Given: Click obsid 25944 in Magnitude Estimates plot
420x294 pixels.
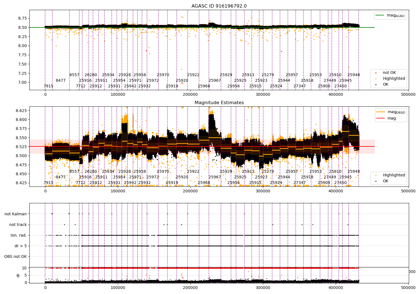Looking at the screenshot, I should [284, 177].
